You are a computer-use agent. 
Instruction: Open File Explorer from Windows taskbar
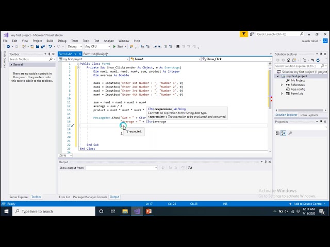tap(125, 211)
